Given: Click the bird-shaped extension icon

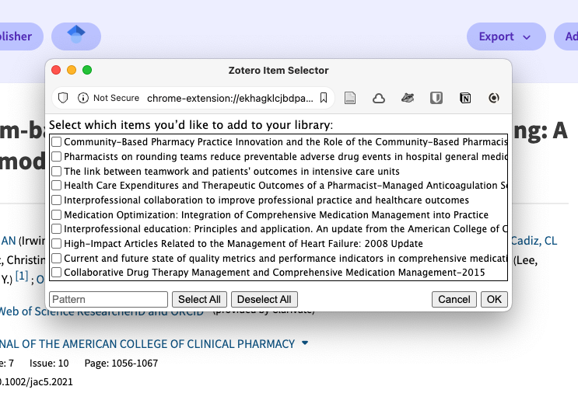Looking at the screenshot, I should pos(408,98).
